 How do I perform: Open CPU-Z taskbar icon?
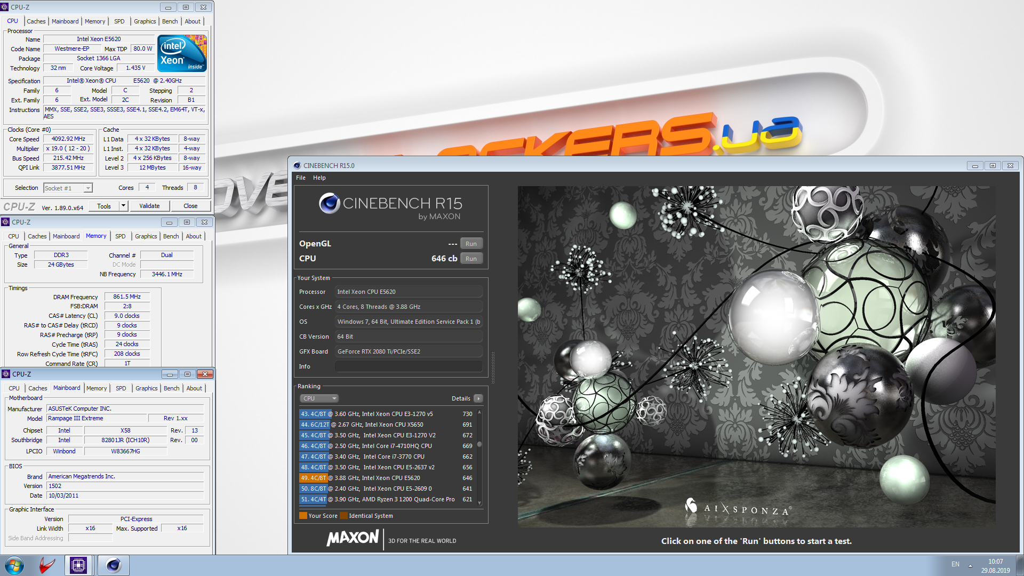pos(78,565)
